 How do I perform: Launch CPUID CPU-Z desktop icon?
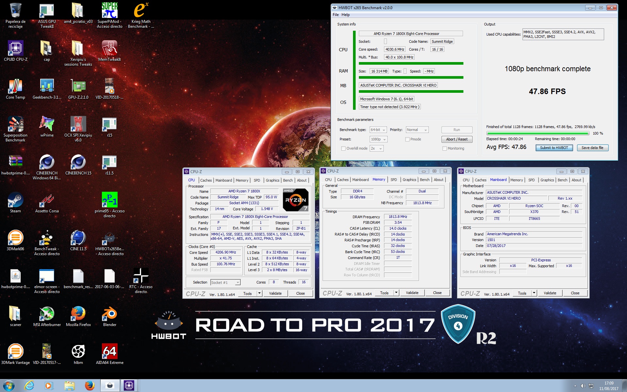(15, 51)
